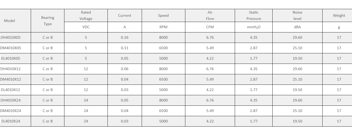Select the 0.11 current value cell
The image size is (352, 129).
tap(125, 48)
